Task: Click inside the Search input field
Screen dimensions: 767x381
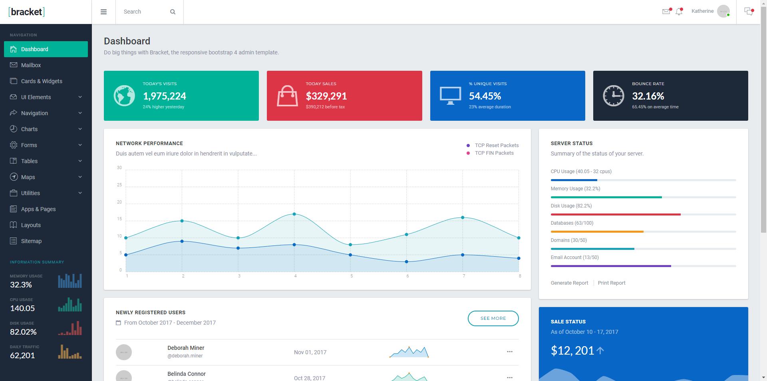Action: (x=144, y=12)
